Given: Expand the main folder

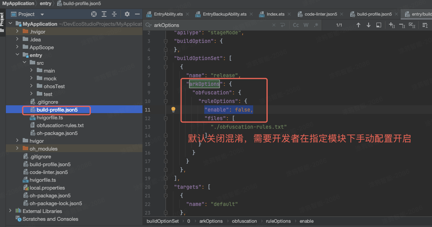Looking at the screenshot, I should (31, 71).
